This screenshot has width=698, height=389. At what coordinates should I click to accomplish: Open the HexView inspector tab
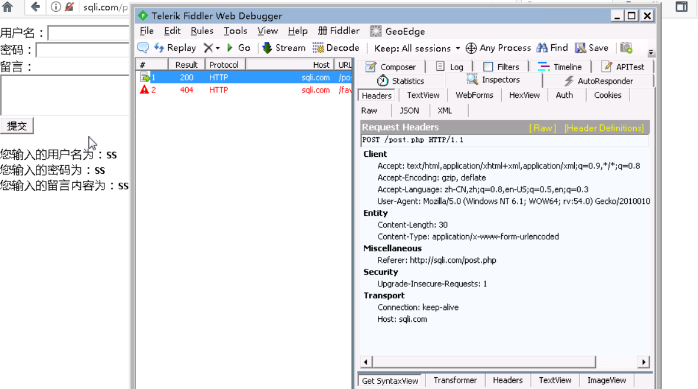(x=524, y=95)
